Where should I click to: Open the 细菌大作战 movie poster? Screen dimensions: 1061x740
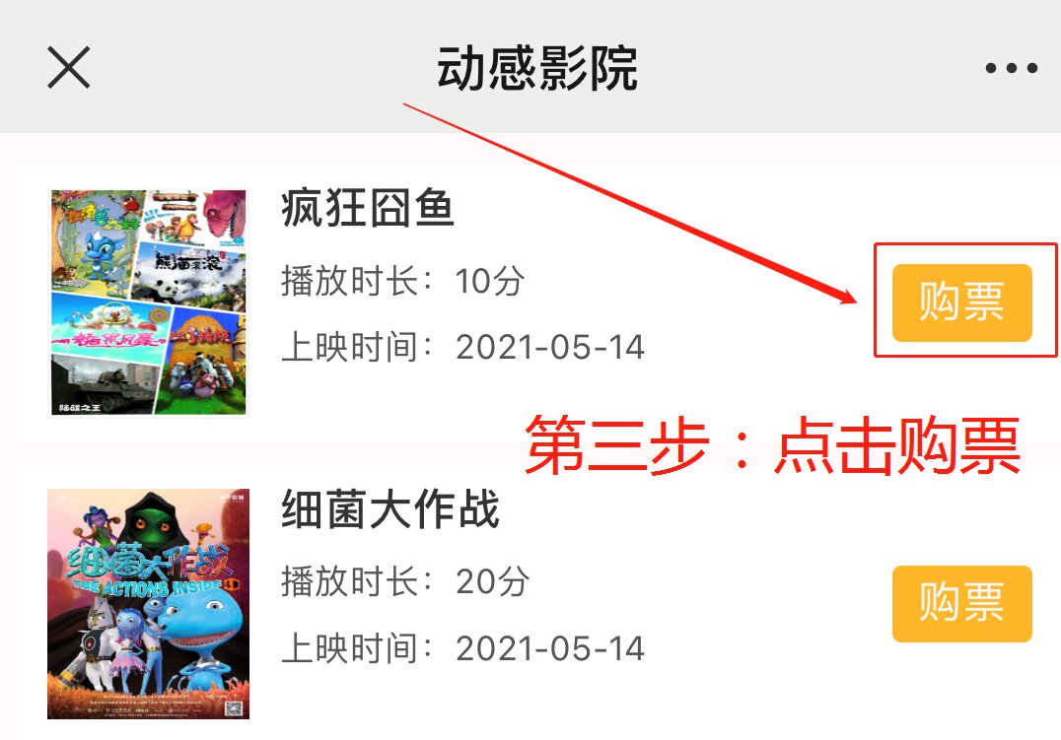(x=148, y=603)
